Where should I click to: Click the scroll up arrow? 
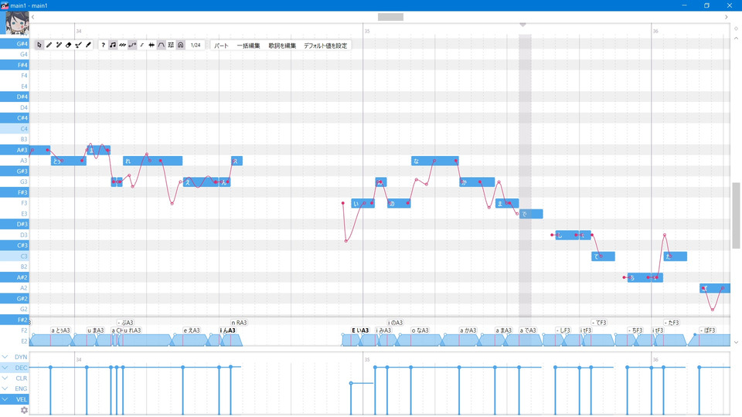point(736,39)
